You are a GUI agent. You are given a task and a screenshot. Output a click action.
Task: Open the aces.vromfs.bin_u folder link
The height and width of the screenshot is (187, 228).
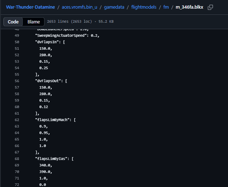tap(79, 7)
